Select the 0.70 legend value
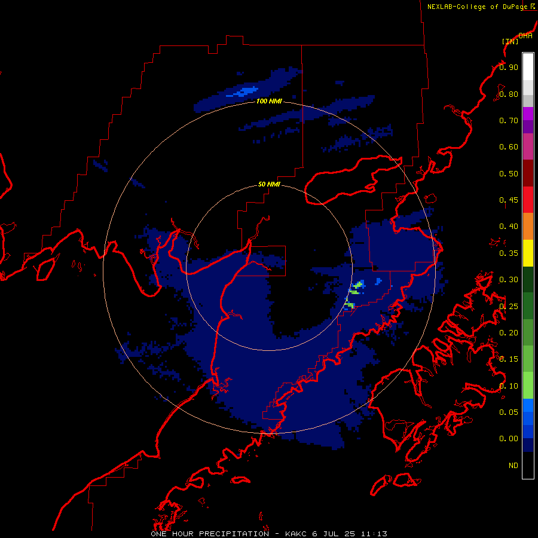 coord(509,120)
